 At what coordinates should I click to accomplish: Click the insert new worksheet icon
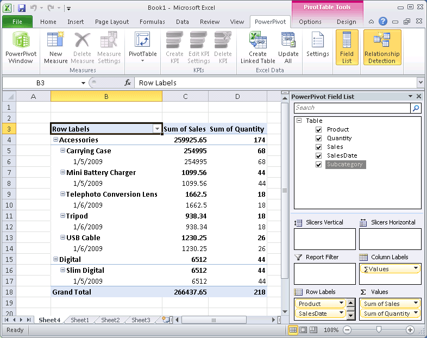[x=166, y=320]
